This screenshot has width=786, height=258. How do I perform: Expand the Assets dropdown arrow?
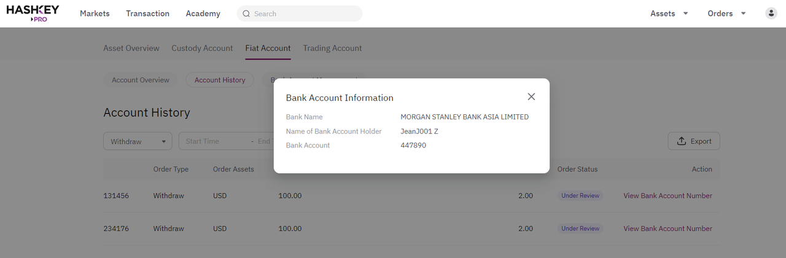point(686,14)
